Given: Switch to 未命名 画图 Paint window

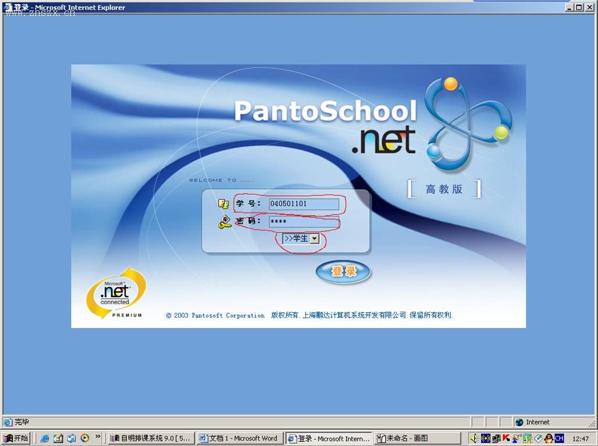Looking at the screenshot, I should (x=417, y=438).
